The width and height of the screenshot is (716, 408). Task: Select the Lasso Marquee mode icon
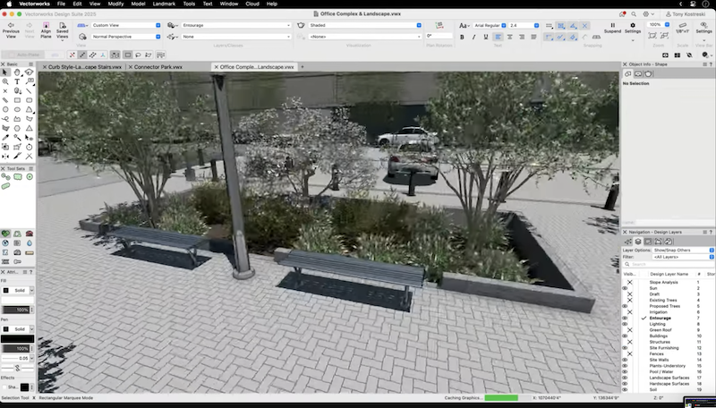coord(138,55)
